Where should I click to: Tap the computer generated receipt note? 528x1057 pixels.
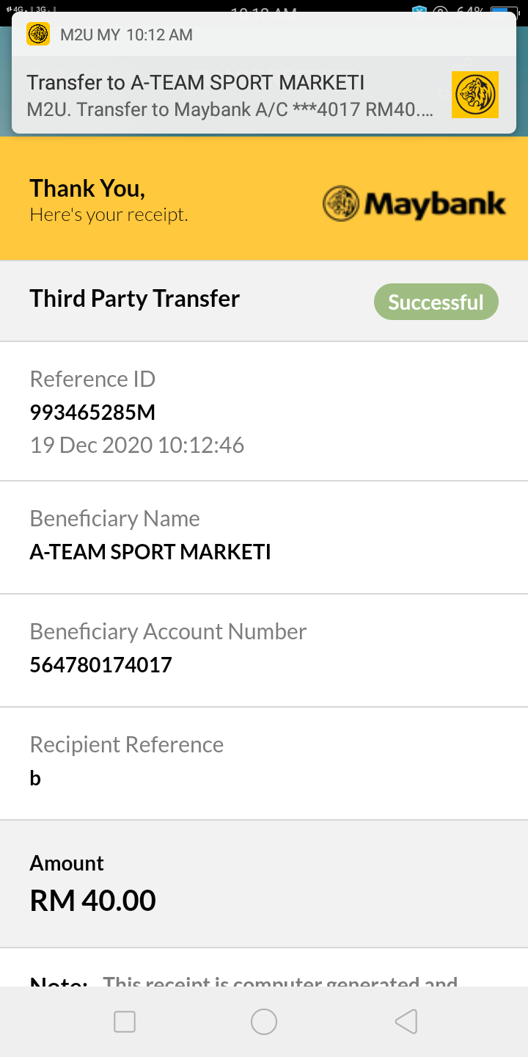(x=280, y=981)
